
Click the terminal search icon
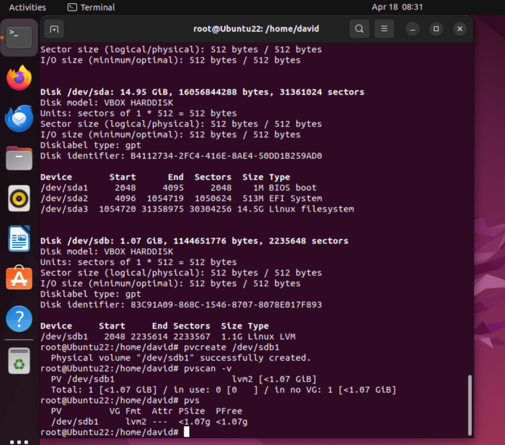pyautogui.click(x=359, y=29)
